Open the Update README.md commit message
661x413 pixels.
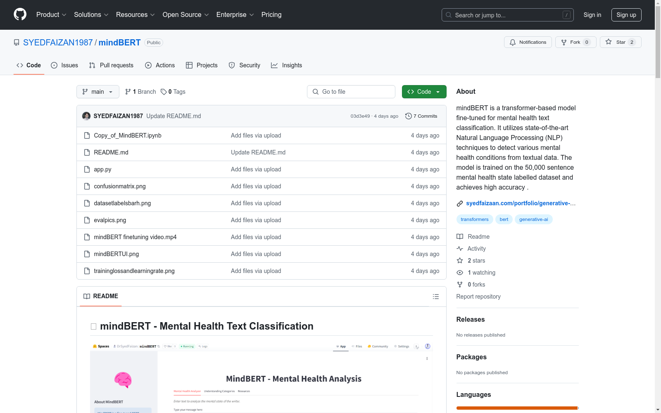pos(174,116)
